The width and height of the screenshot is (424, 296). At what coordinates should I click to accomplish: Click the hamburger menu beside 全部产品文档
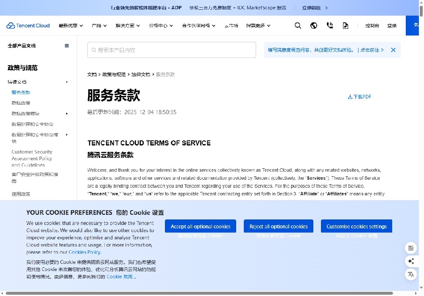67,46
